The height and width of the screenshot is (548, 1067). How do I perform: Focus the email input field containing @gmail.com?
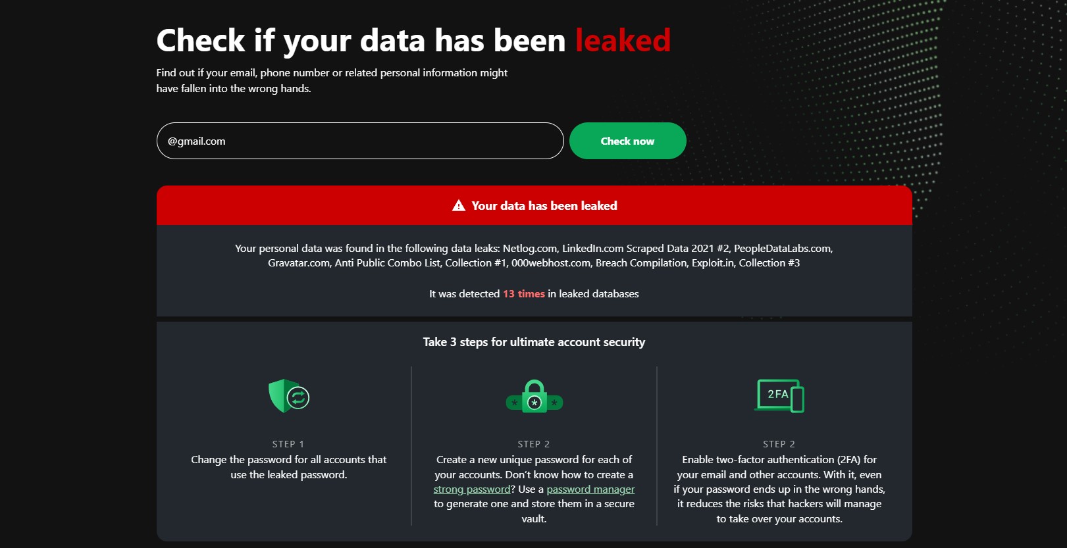[360, 141]
